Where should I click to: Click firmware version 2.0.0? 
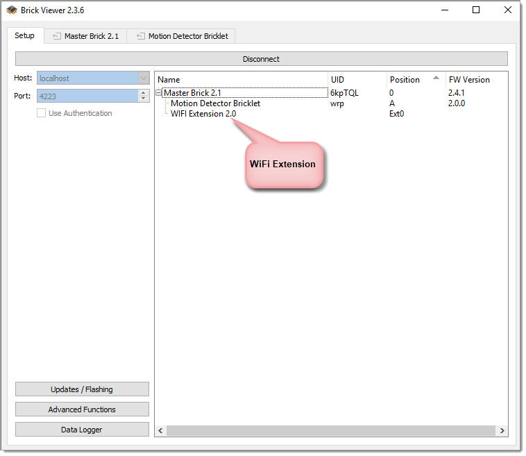[x=456, y=103]
